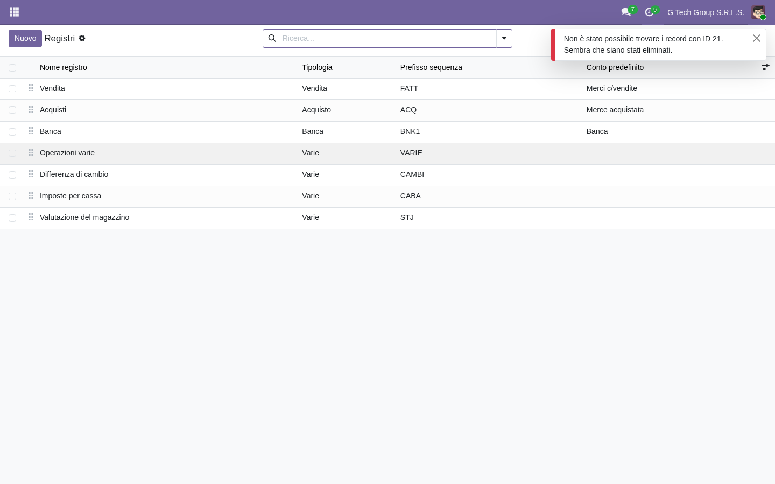
Task: Focus the Ricerca search field
Action: [387, 38]
